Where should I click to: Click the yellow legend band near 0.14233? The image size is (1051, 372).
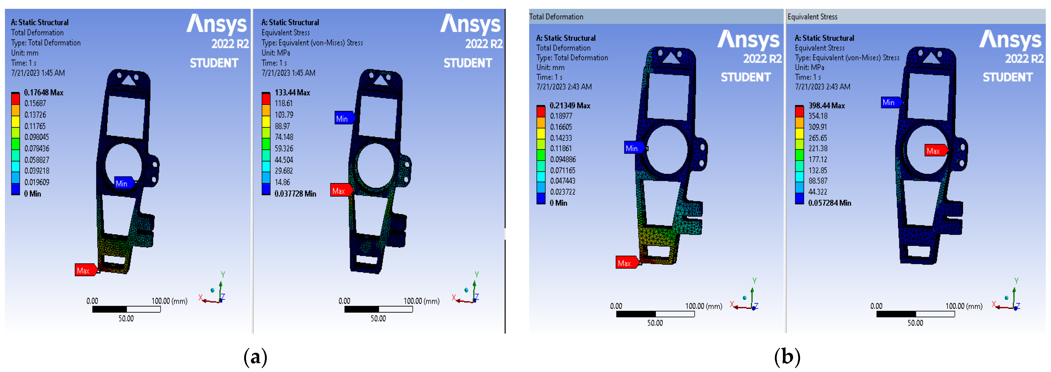point(541,134)
